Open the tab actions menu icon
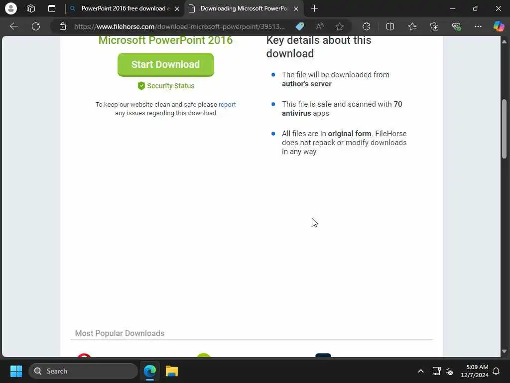This screenshot has height=383, width=510. [x=52, y=8]
